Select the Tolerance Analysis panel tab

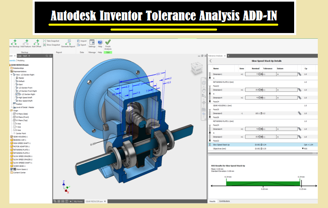point(215,56)
